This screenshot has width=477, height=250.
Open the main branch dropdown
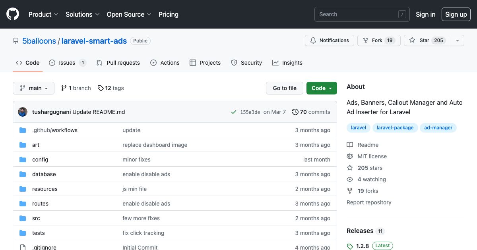pyautogui.click(x=33, y=88)
